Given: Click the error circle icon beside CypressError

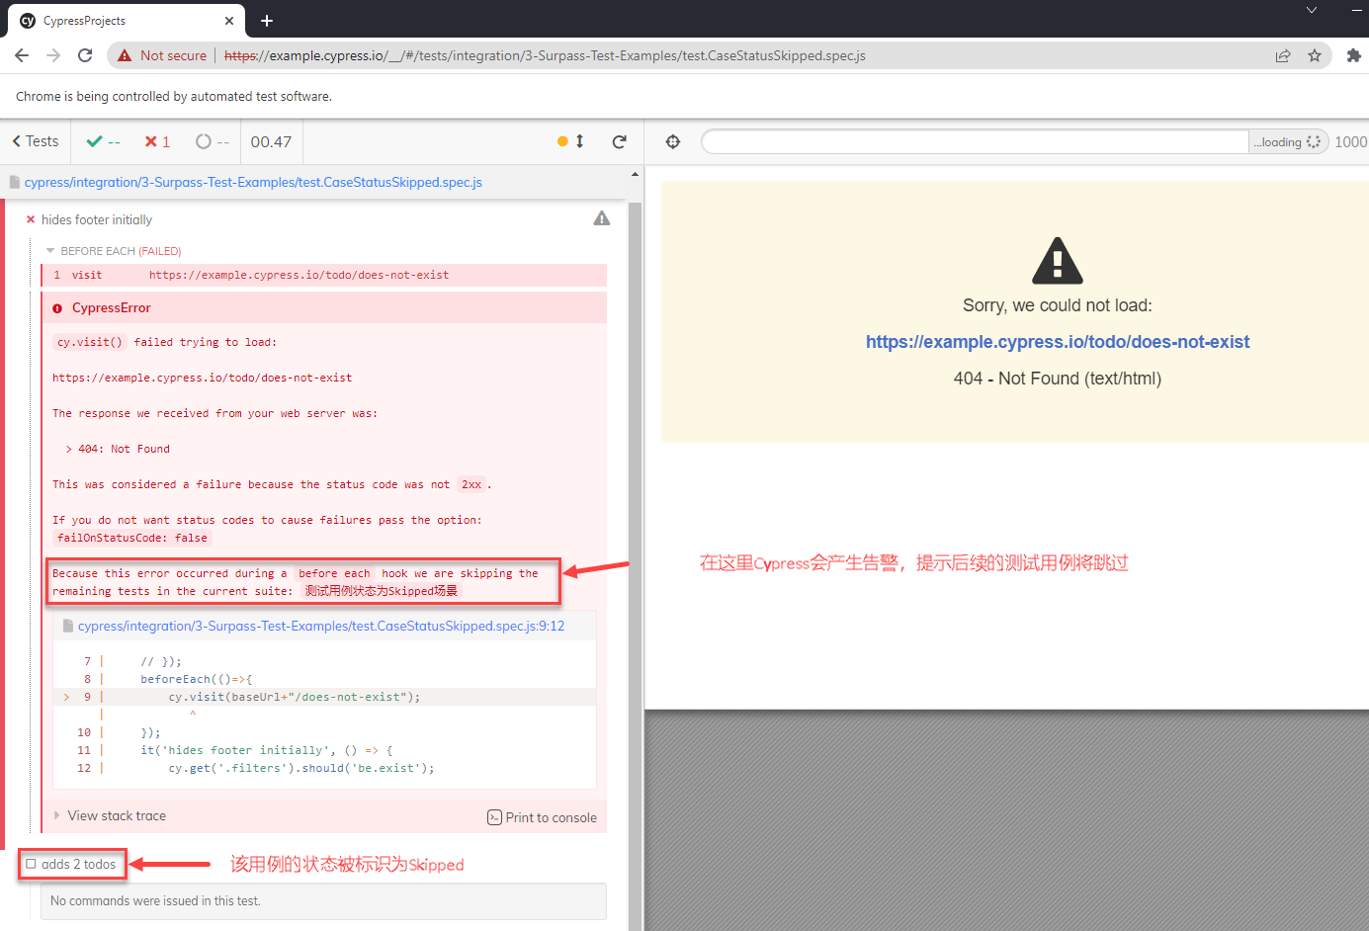Looking at the screenshot, I should tap(57, 308).
